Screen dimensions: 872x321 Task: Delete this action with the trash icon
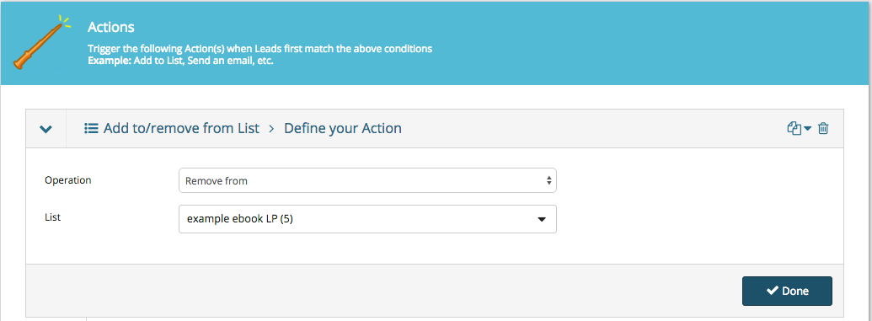[x=824, y=129]
